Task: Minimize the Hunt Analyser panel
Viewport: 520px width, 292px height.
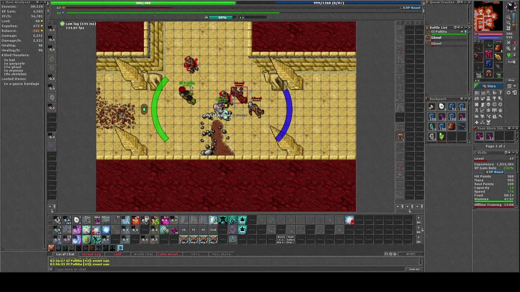Action: tap(42, 2)
